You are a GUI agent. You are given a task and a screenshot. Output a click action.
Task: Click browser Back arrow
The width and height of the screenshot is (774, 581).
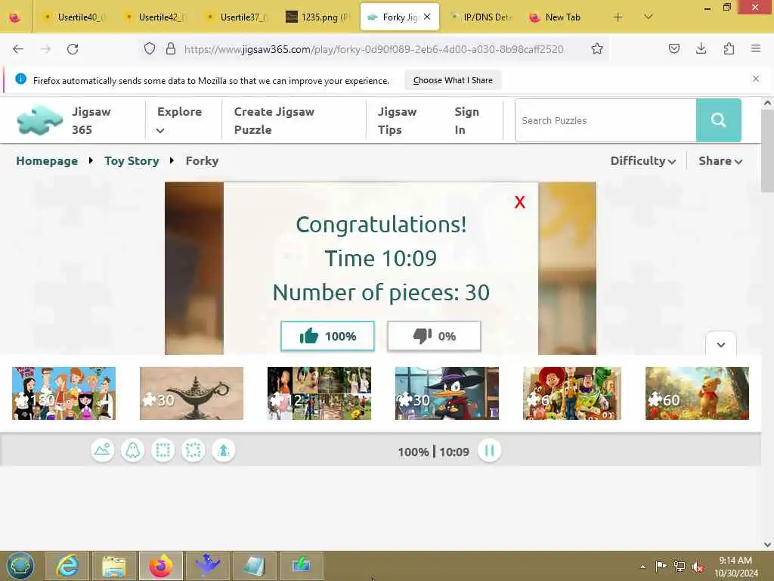tap(18, 49)
